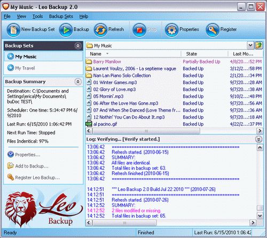Viewport: 267px width, 238px height.
Task: Start backup with the green Backup icon
Action: pyautogui.click(x=66, y=30)
